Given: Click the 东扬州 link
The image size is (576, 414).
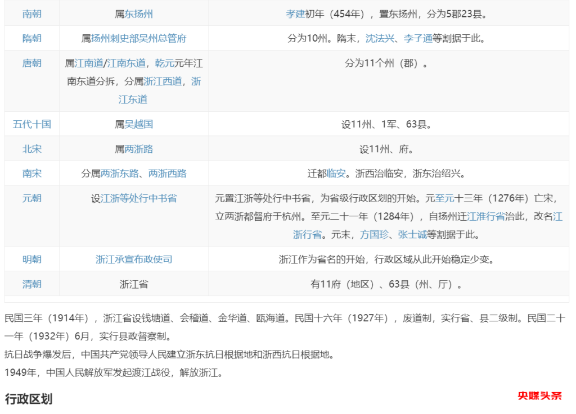Looking at the screenshot, I should pyautogui.click(x=138, y=14).
